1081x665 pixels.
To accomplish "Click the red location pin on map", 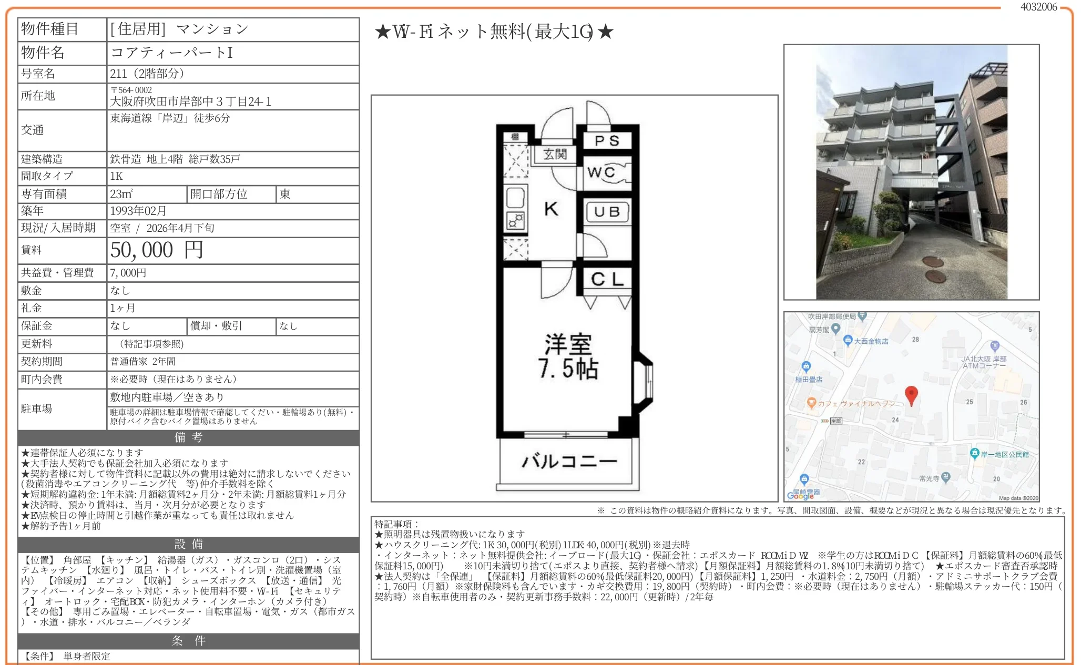I will (x=911, y=395).
